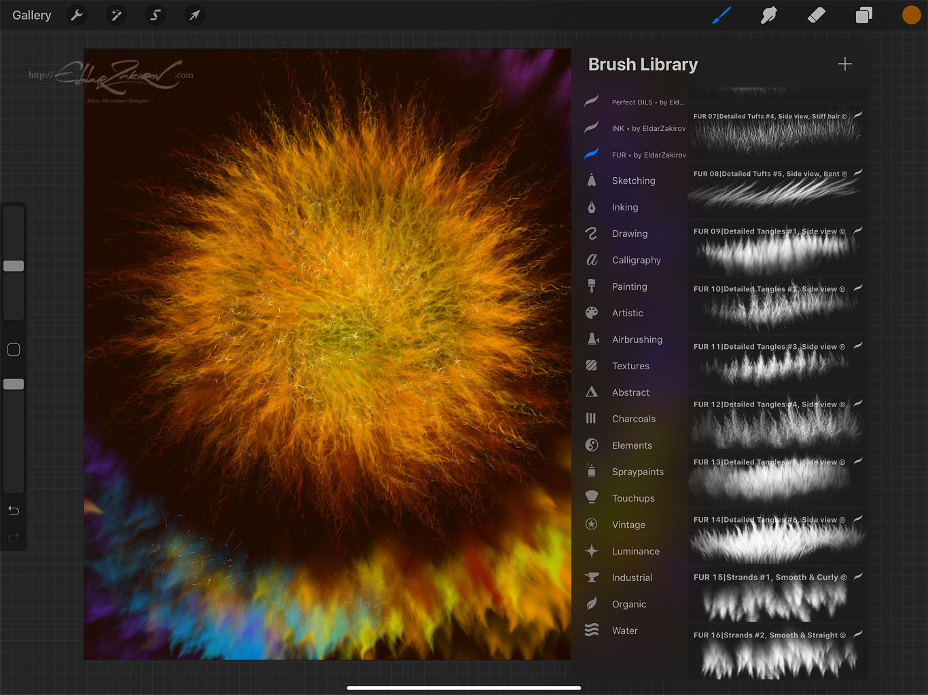Return to the Gallery
The height and width of the screenshot is (695, 928).
point(32,15)
